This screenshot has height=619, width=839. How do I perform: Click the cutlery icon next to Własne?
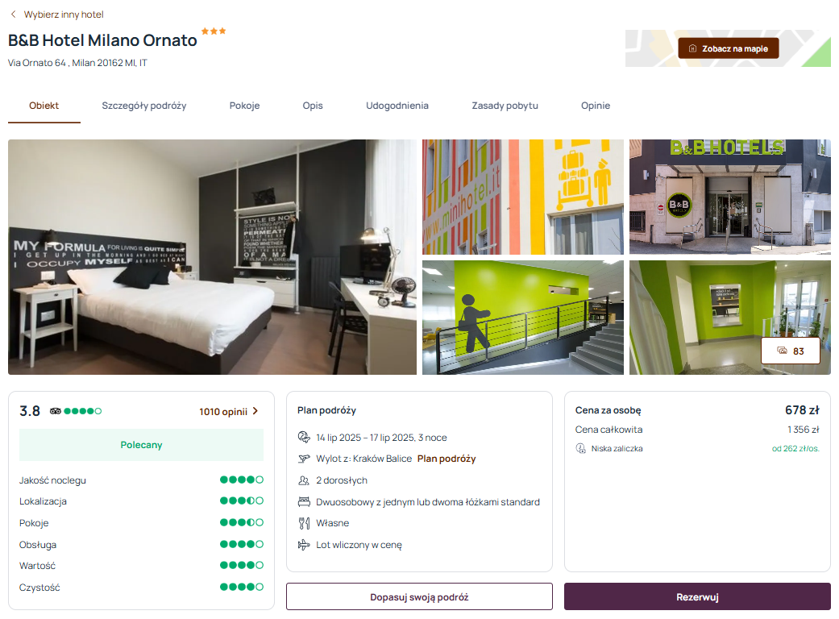(x=304, y=523)
